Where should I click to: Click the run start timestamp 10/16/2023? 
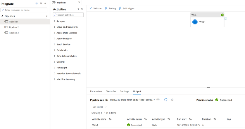pyautogui.click(x=189, y=125)
